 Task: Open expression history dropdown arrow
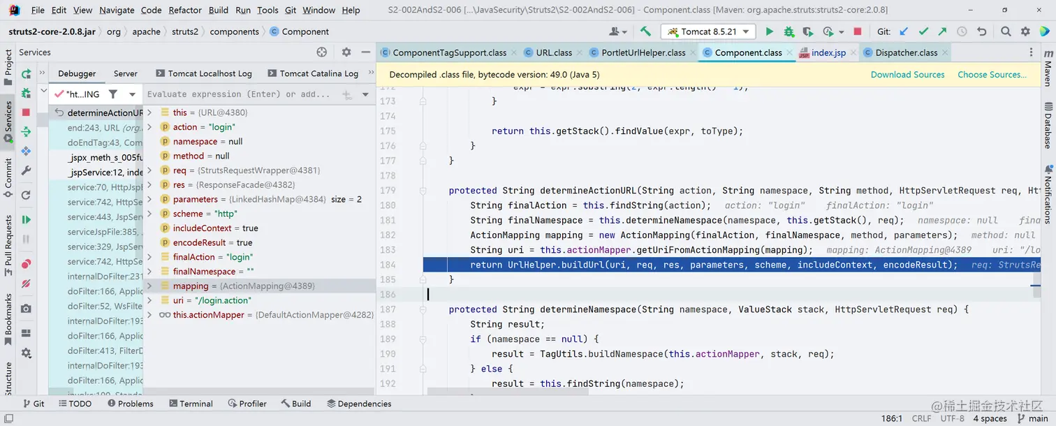(x=365, y=94)
